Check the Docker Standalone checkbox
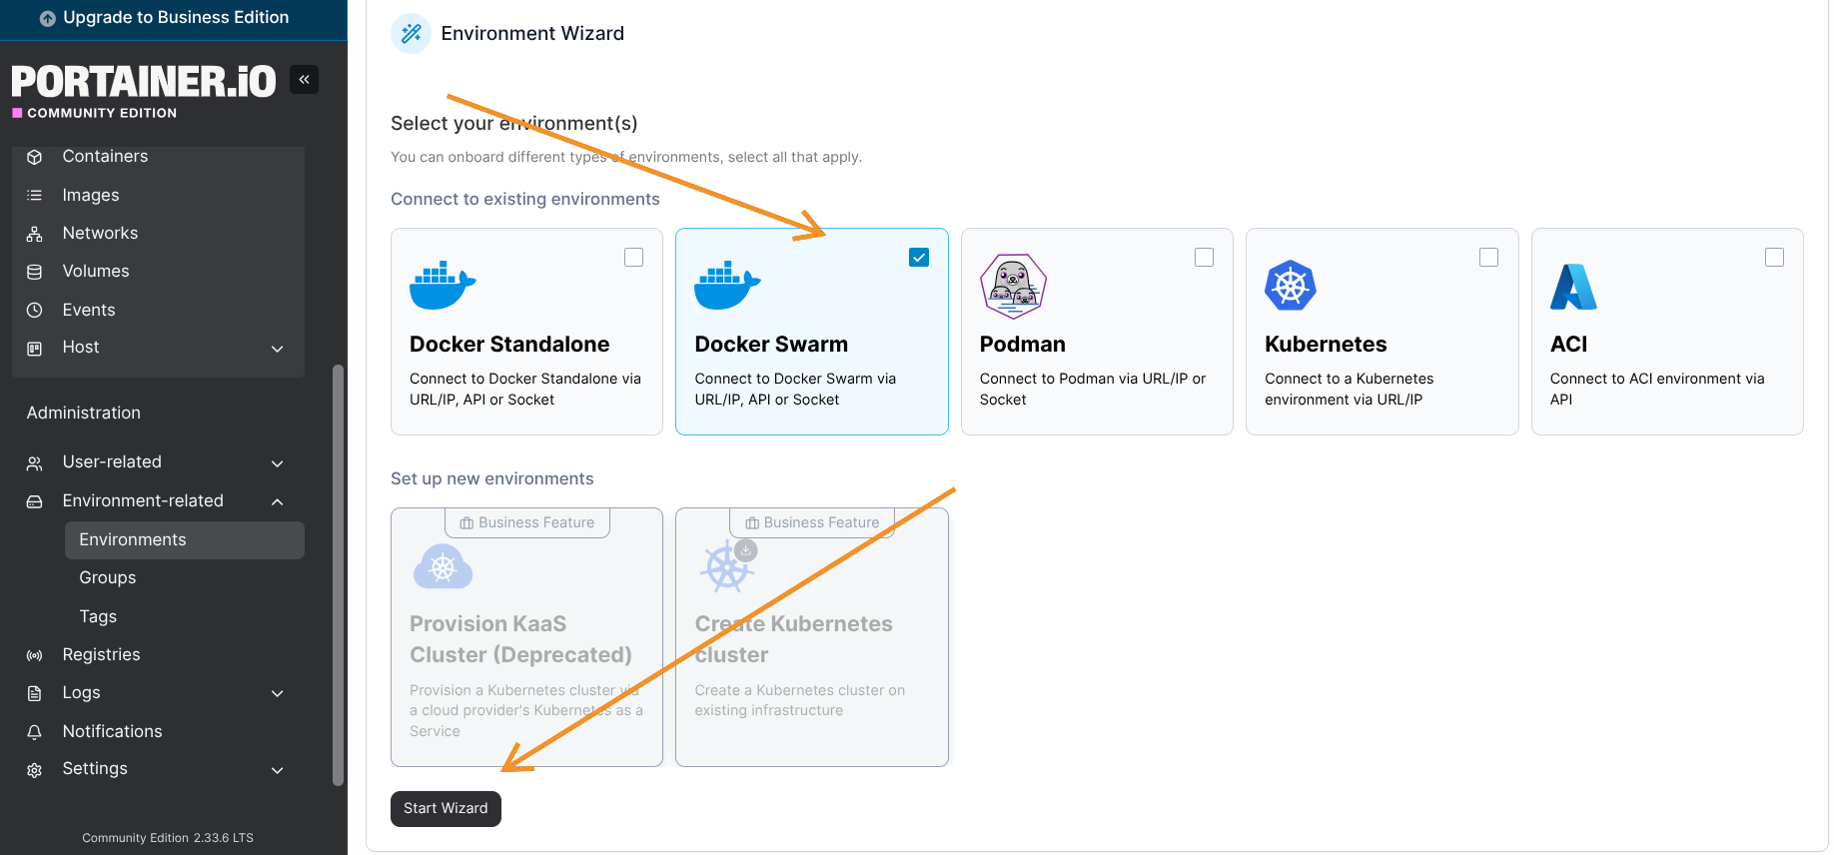Image resolution: width=1834 pixels, height=855 pixels. (x=633, y=258)
